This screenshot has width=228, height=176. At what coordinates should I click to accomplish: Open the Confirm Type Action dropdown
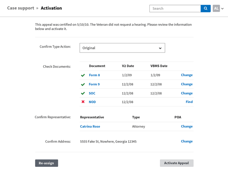(x=122, y=48)
